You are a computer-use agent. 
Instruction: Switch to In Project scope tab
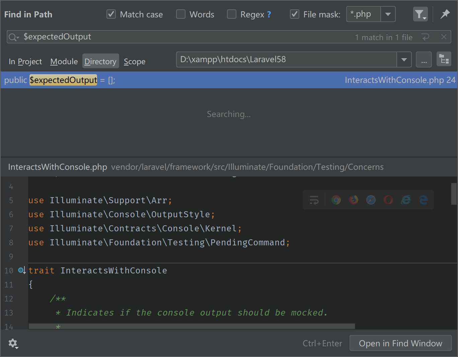tap(25, 62)
